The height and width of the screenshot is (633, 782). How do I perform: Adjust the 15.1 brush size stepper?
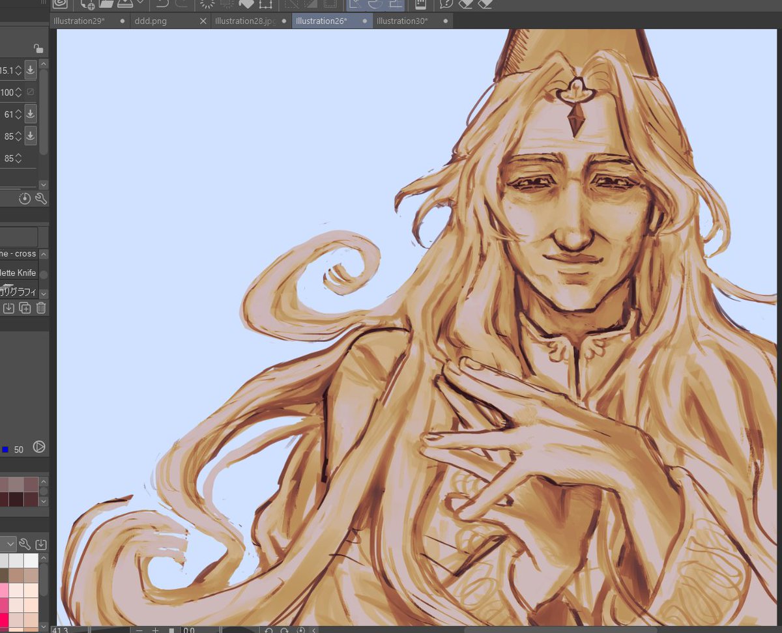click(18, 70)
